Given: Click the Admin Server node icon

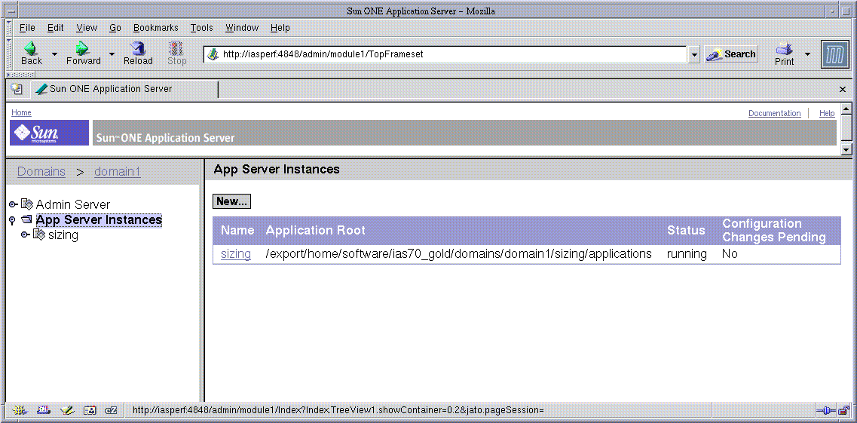Looking at the screenshot, I should (27, 204).
